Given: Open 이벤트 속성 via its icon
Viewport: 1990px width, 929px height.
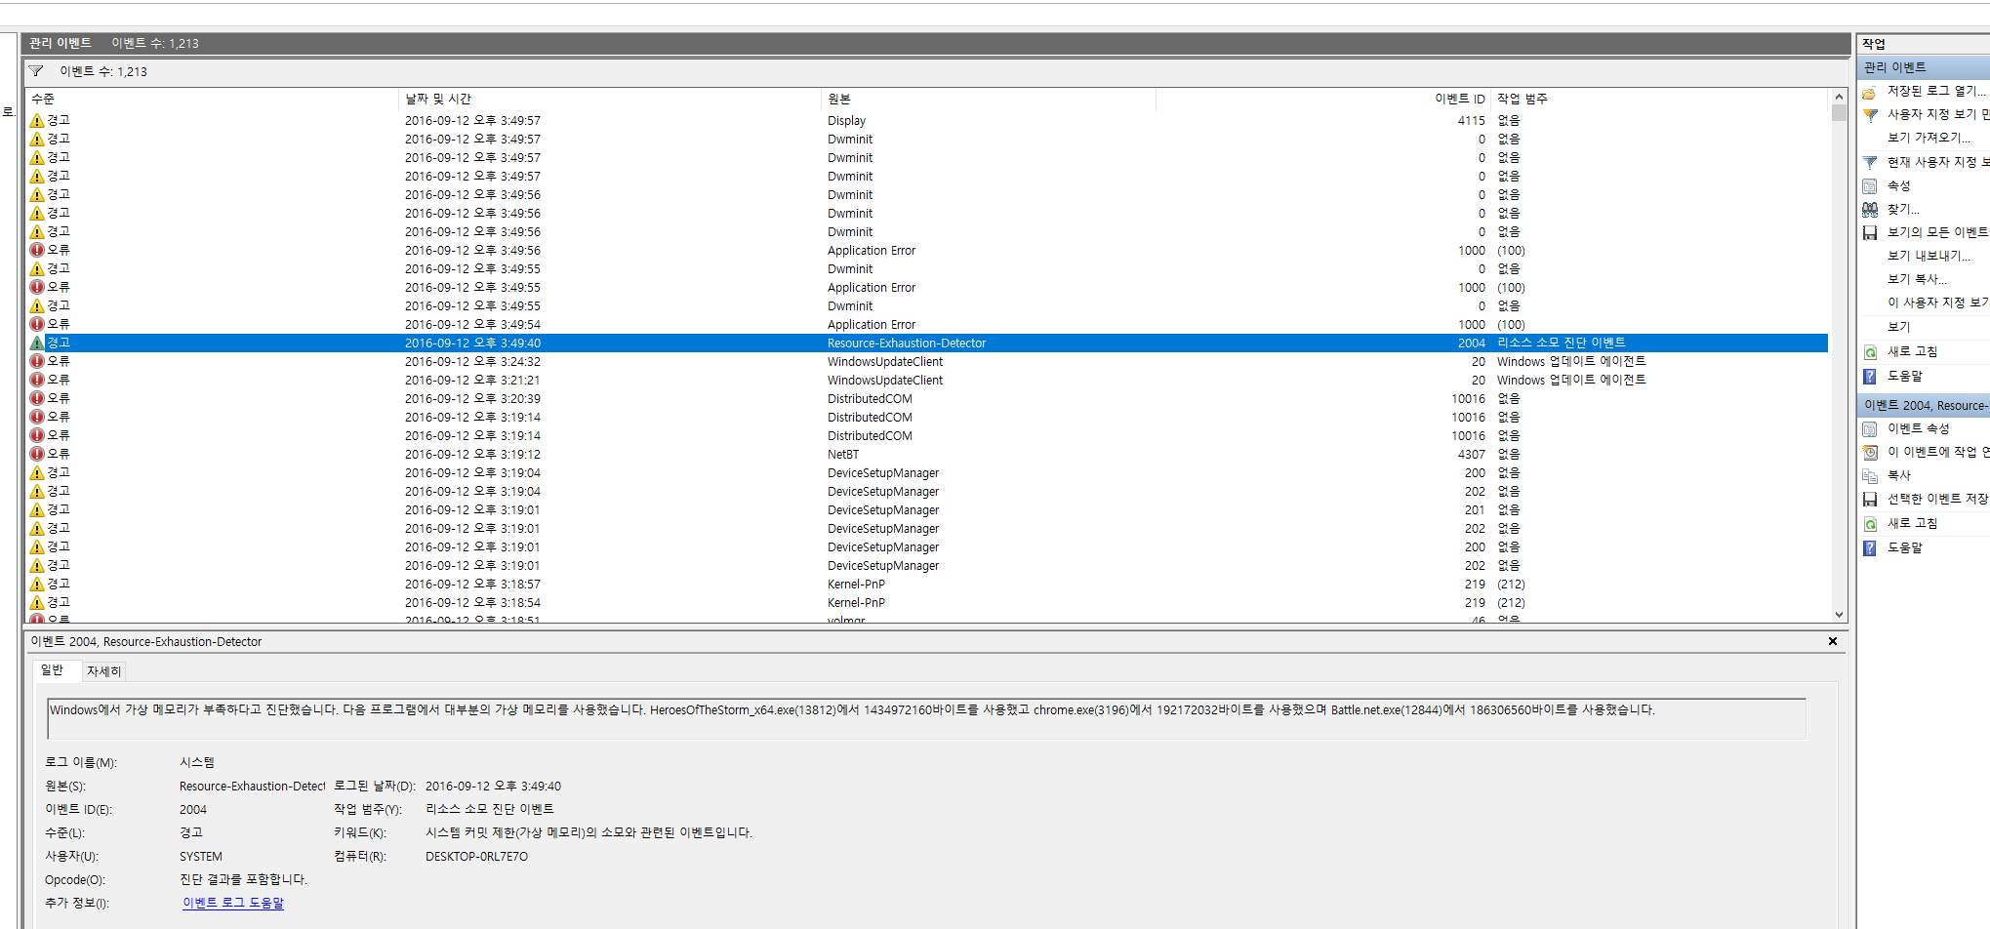Looking at the screenshot, I should [1870, 428].
